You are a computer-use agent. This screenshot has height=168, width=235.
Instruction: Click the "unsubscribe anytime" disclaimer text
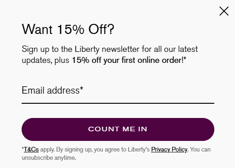pos(49,158)
